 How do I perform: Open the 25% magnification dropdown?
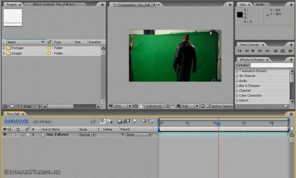(130, 106)
